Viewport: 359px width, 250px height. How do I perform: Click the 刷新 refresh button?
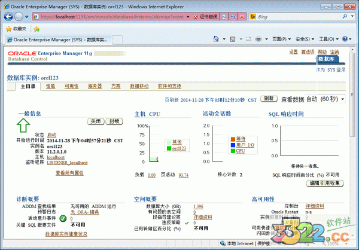coord(269,99)
